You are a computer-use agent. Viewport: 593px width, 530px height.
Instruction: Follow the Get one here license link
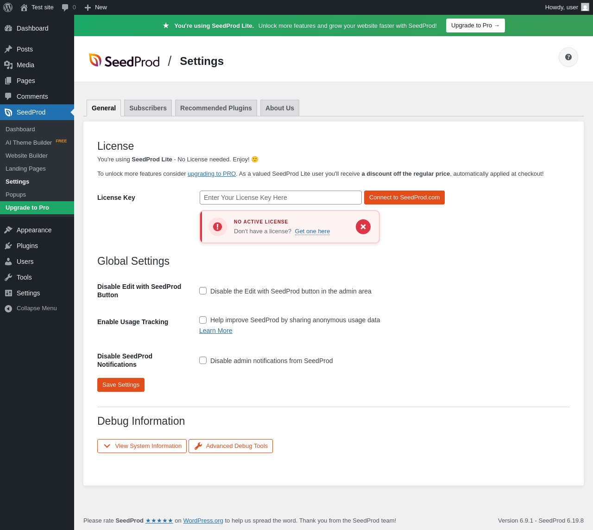pyautogui.click(x=312, y=231)
